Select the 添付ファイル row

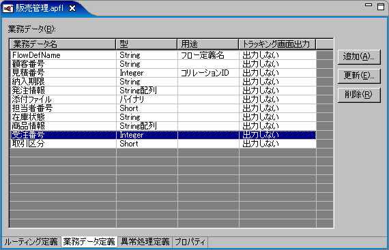163,99
